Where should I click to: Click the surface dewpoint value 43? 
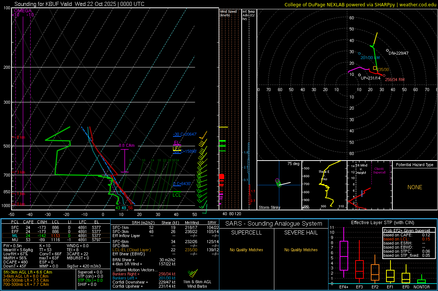tap(118, 208)
